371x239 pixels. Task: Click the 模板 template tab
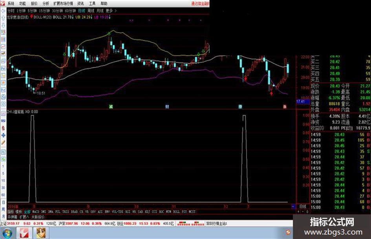click(19, 212)
